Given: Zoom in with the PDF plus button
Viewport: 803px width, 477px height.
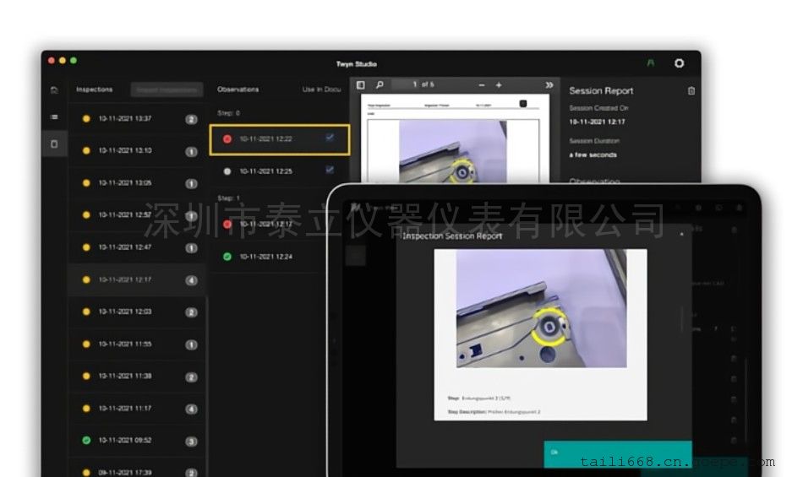Looking at the screenshot, I should (x=499, y=85).
